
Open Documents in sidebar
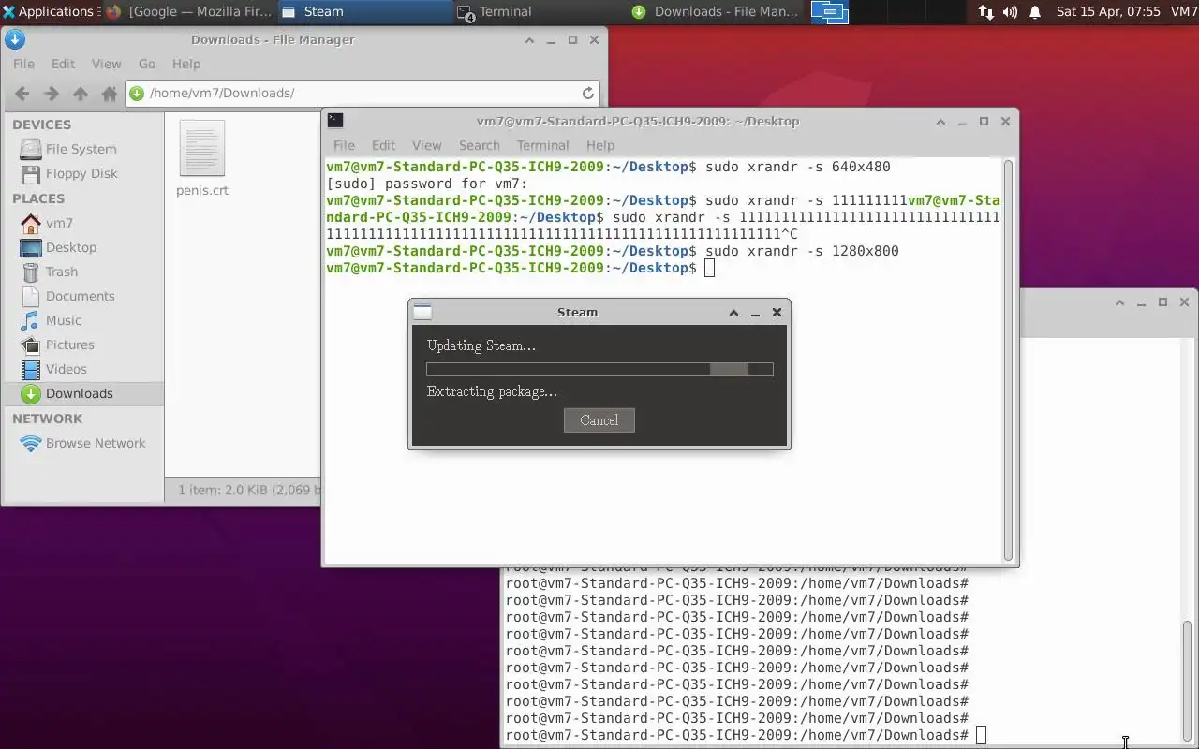[81, 296]
